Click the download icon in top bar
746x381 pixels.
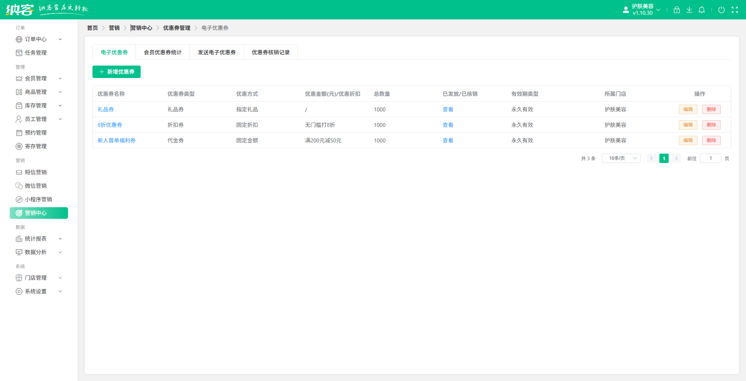click(689, 10)
